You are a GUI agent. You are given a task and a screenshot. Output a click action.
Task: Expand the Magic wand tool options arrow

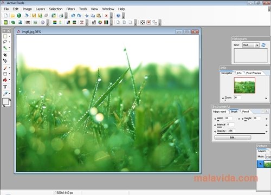point(9,48)
